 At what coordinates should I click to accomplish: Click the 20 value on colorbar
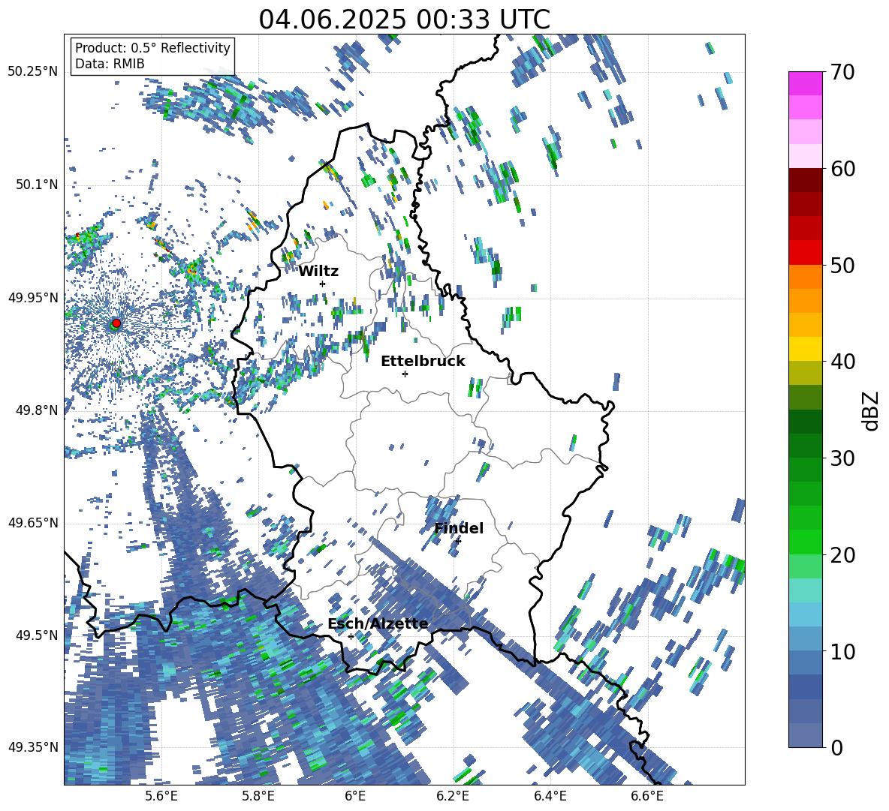click(x=842, y=555)
